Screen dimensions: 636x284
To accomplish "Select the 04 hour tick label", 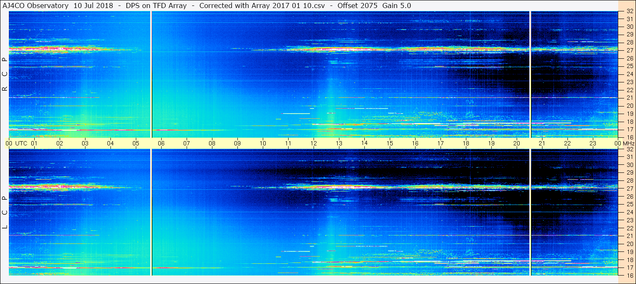I will tap(110, 143).
